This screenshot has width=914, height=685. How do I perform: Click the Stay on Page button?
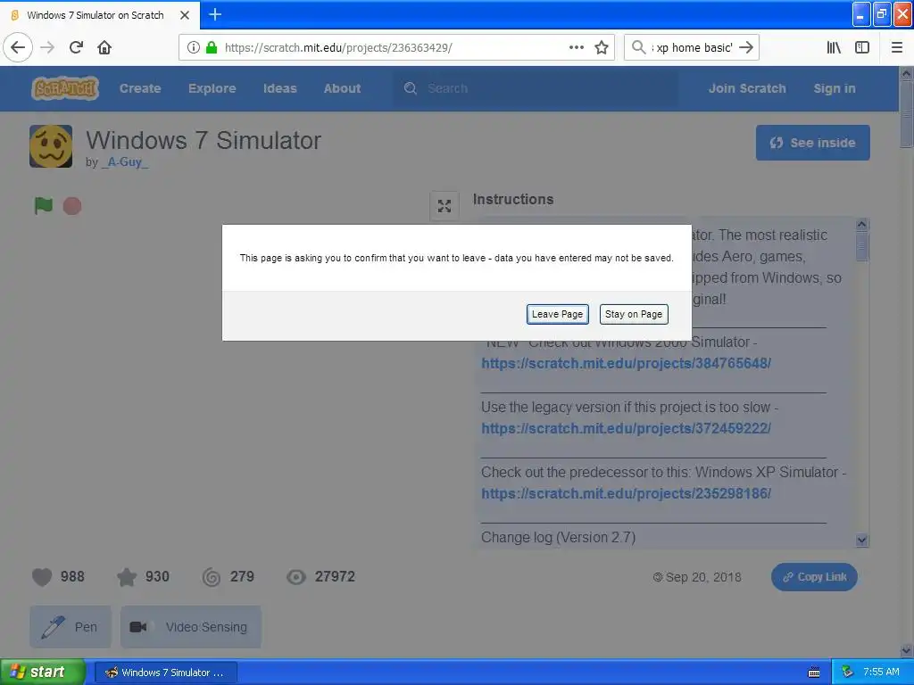tap(634, 314)
